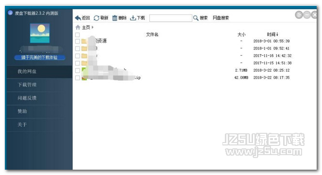Click the search input field
This screenshot has height=175, width=322.
[170, 18]
